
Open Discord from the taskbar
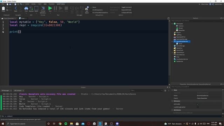pyautogui.click(x=117, y=124)
